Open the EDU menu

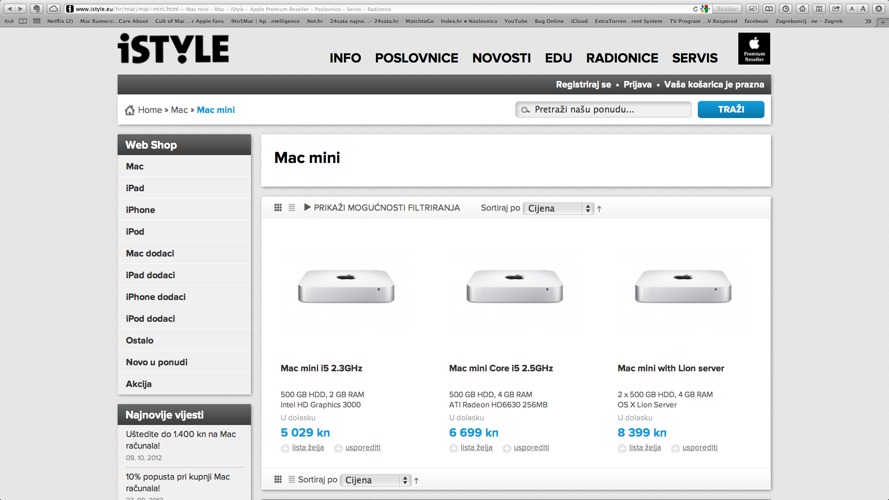click(558, 58)
